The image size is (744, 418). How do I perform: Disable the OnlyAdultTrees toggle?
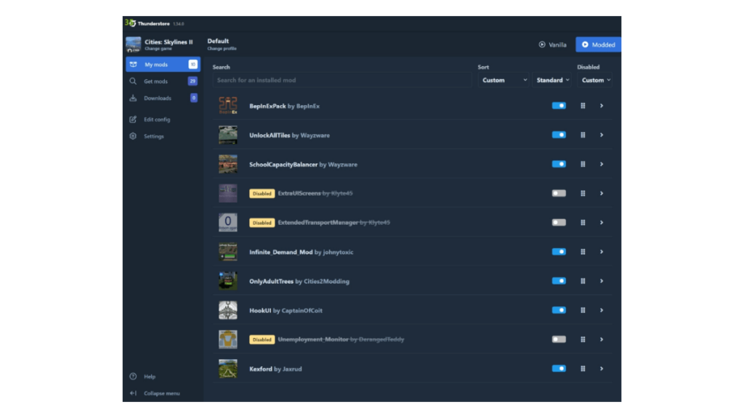(559, 281)
